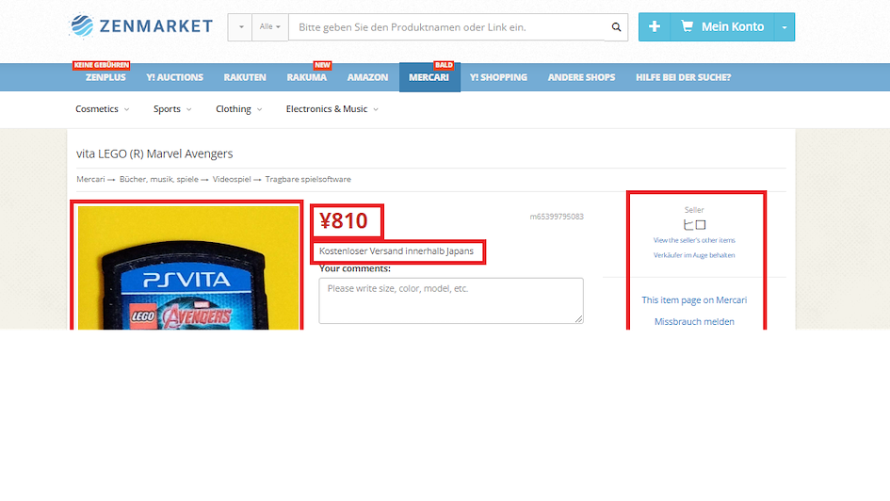Image resolution: width=890 pixels, height=501 pixels.
Task: Expand Electronics & Music category menu
Action: tap(332, 109)
